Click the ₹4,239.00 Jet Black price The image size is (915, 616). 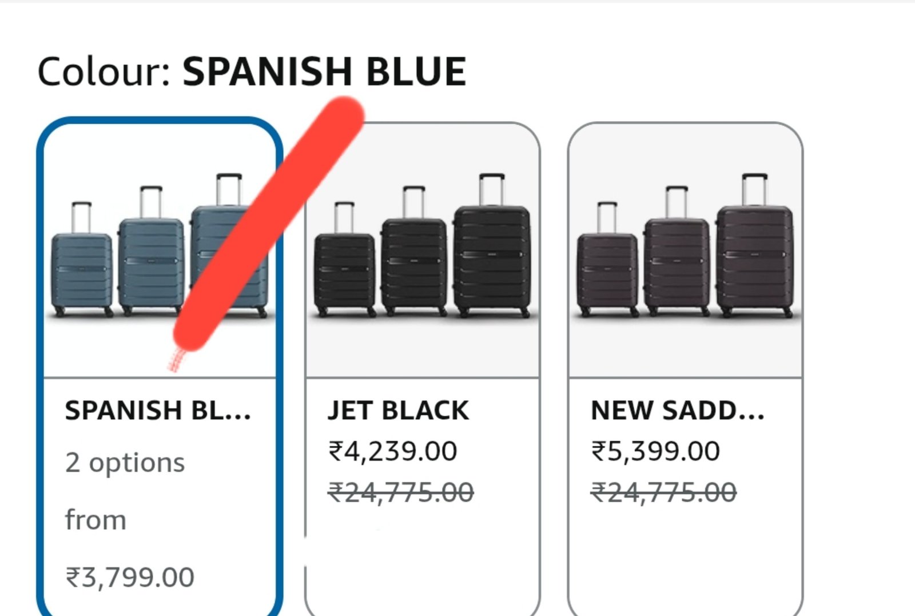pos(392,451)
